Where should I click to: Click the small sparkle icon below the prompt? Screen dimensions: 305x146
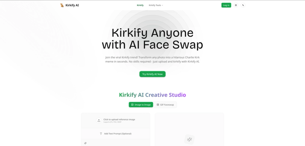pos(85,143)
